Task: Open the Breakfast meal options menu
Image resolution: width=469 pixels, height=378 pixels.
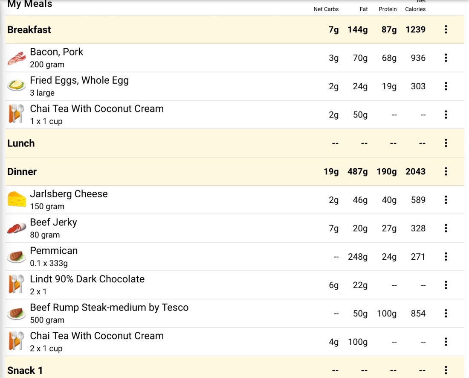Action: (x=446, y=29)
